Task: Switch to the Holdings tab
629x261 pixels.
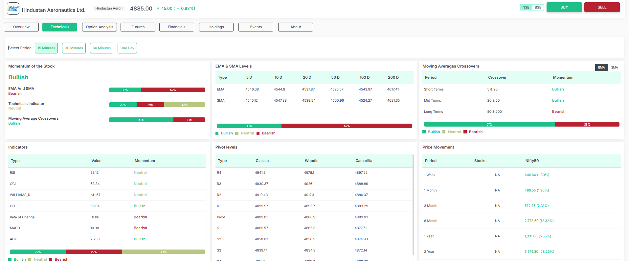Action: click(x=216, y=27)
